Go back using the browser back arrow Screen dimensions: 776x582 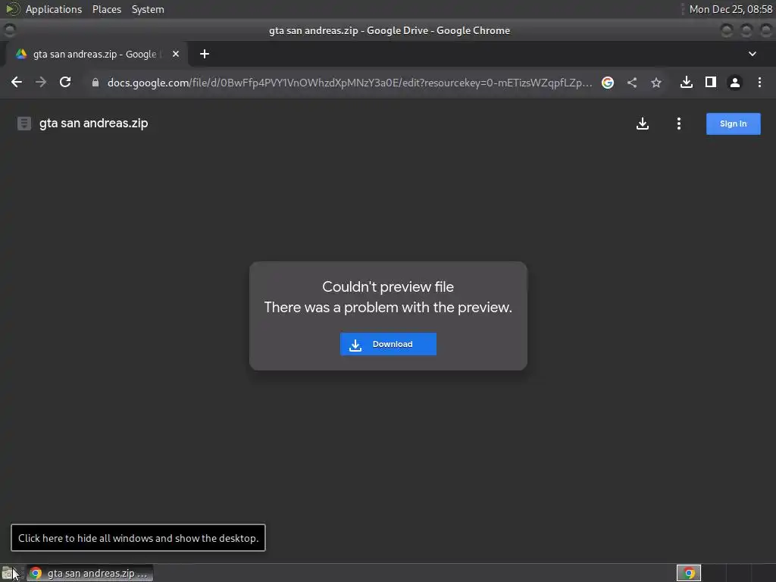pyautogui.click(x=17, y=82)
